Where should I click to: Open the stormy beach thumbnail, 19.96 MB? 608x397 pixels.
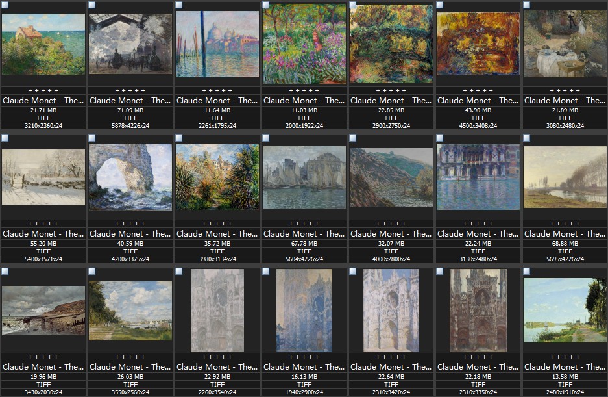(x=43, y=311)
